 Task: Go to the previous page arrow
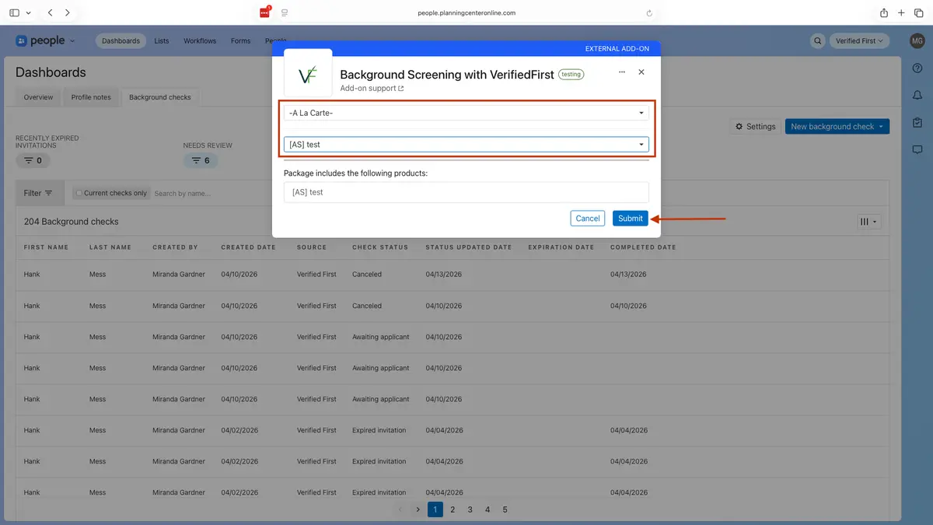pos(400,509)
